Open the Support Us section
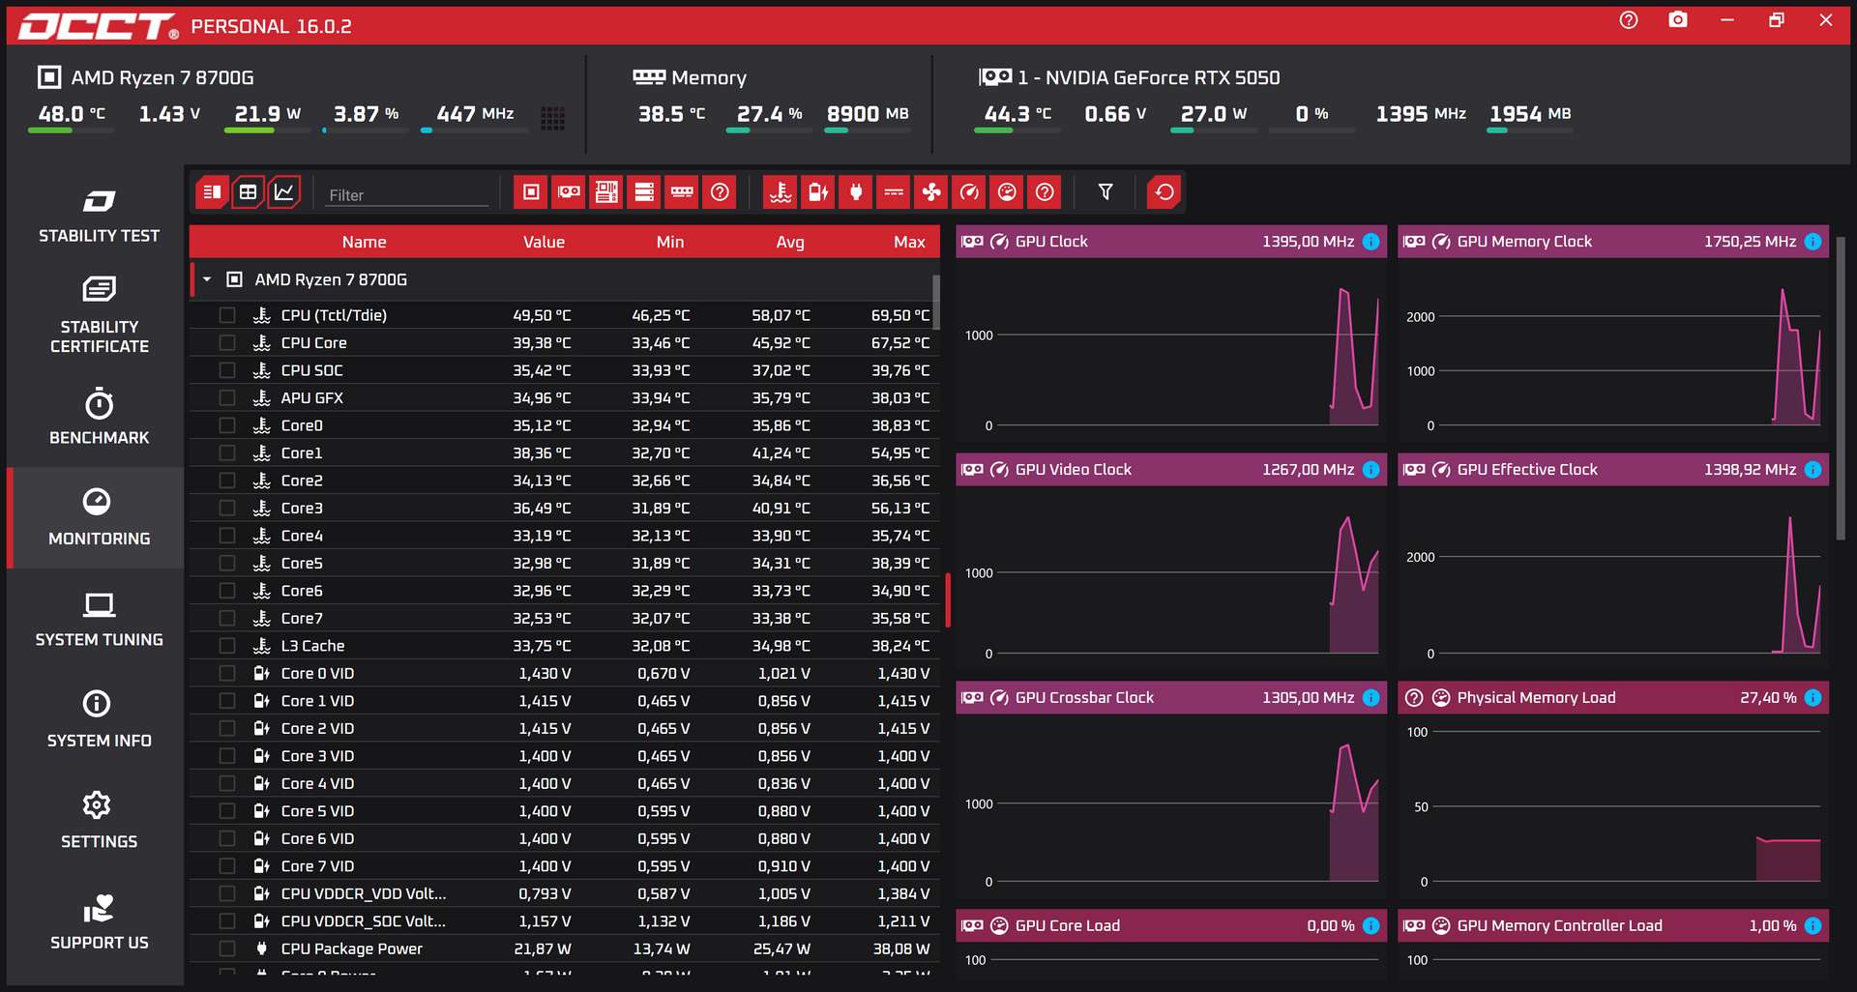This screenshot has width=1857, height=992. coord(99,922)
